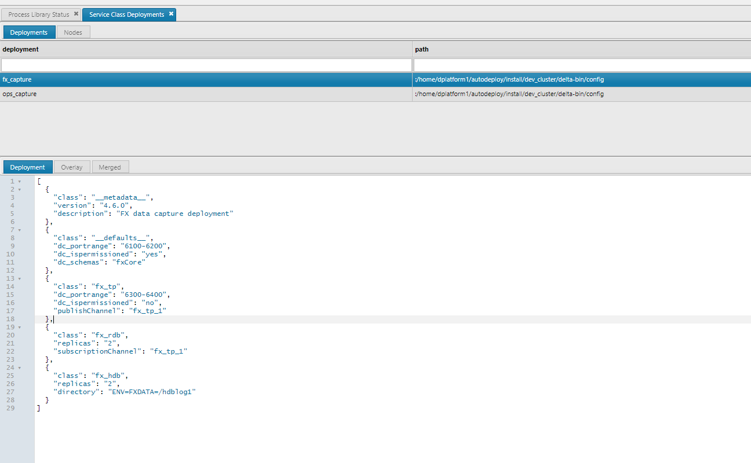Click the "__defaults__" class value
Viewport: 751px width, 463px height.
click(122, 238)
